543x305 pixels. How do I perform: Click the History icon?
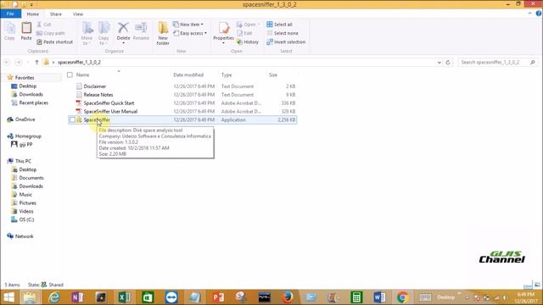(x=239, y=42)
